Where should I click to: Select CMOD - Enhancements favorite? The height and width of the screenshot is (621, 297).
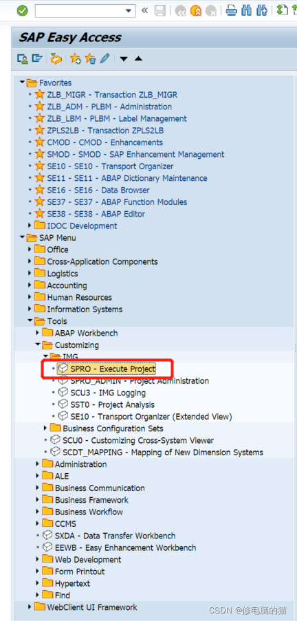coord(105,142)
